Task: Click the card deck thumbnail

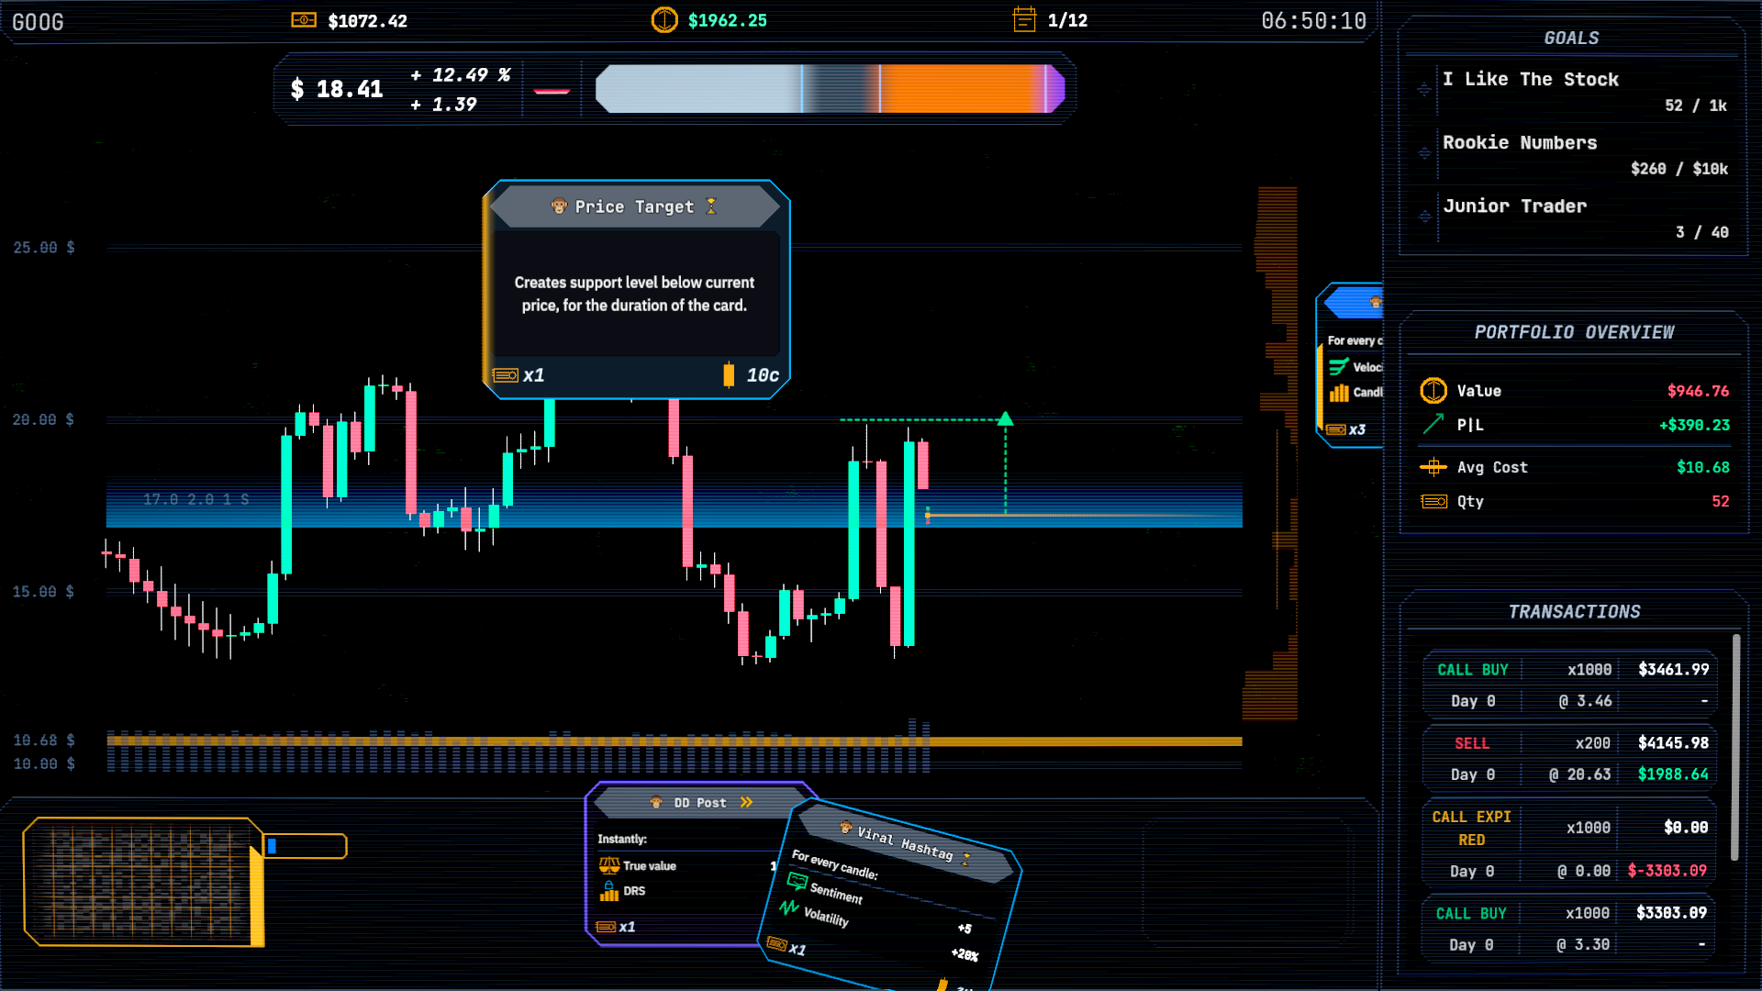Action: pyautogui.click(x=144, y=881)
